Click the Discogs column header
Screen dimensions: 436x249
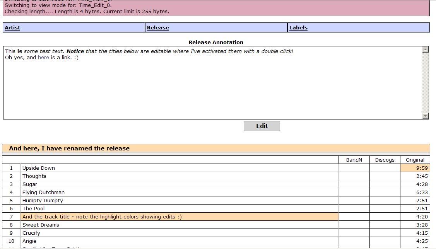(x=385, y=160)
